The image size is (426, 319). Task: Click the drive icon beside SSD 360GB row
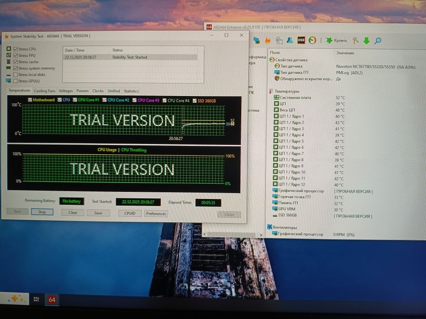[x=275, y=215]
